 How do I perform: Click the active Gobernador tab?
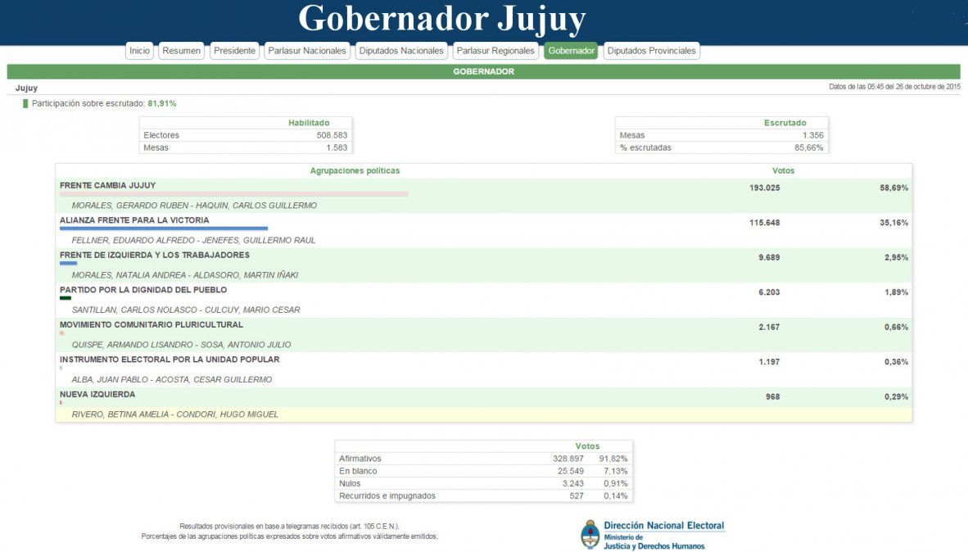[x=571, y=51]
